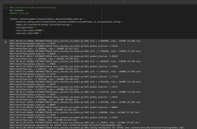
Task: Click 'INFO:tensorflow:Saving checkpoints for 147341' line
Action: (66, 125)
